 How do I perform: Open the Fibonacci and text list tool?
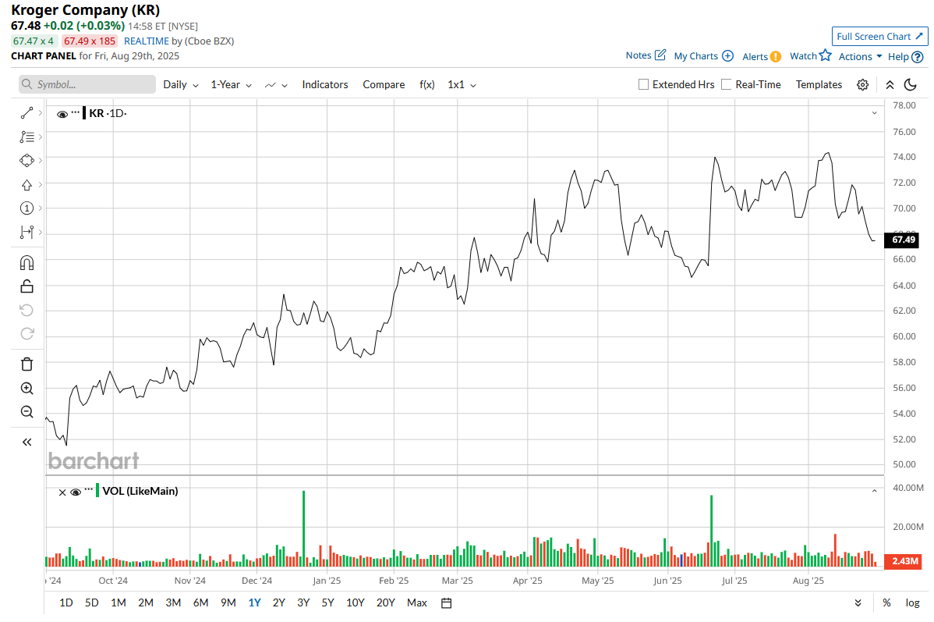click(x=27, y=137)
